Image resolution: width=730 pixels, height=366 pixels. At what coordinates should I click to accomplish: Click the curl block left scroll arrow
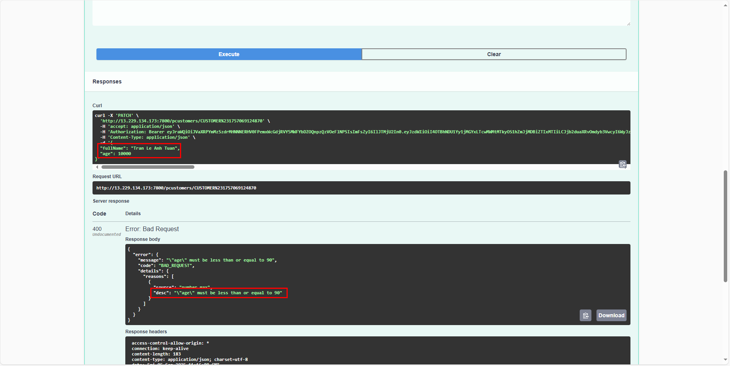point(97,167)
